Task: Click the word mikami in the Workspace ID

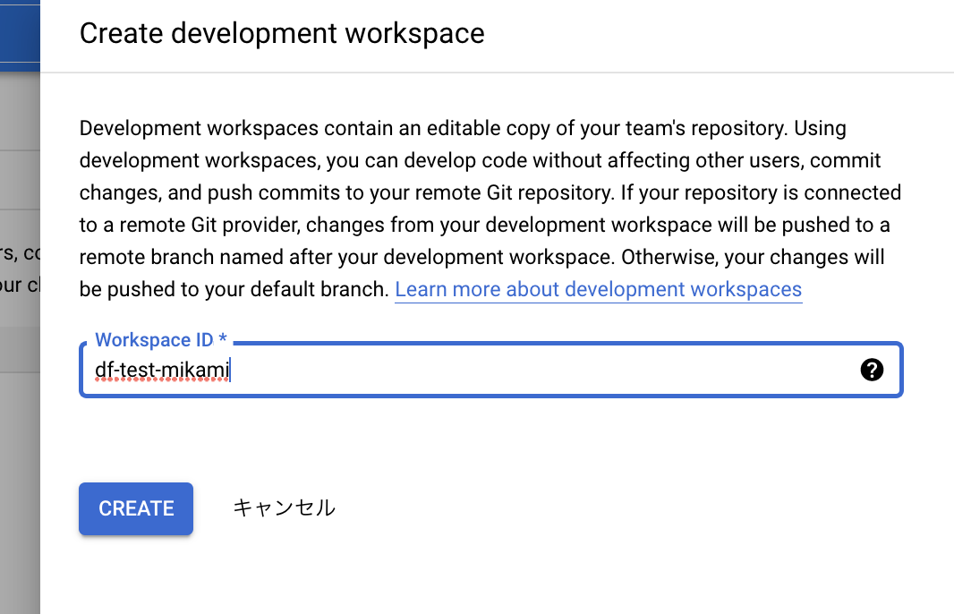Action: [195, 370]
